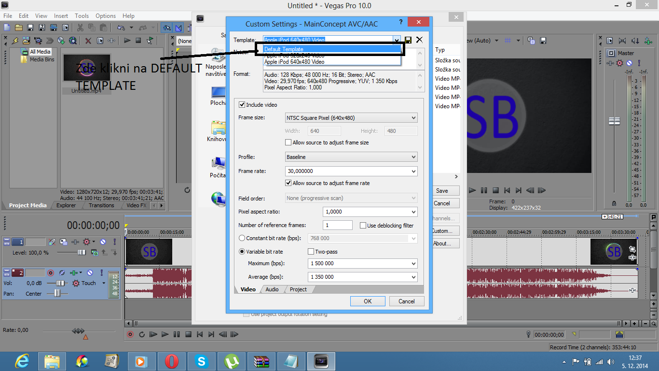Select the Constant bit rate radio button
This screenshot has width=659, height=371.
coord(242,238)
